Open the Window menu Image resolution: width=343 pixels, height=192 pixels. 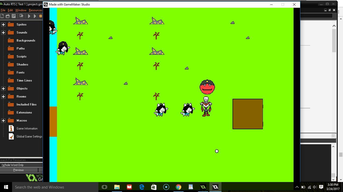(x=21, y=10)
